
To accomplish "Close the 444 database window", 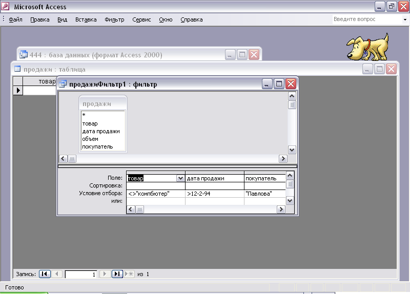I will pyautogui.click(x=254, y=55).
